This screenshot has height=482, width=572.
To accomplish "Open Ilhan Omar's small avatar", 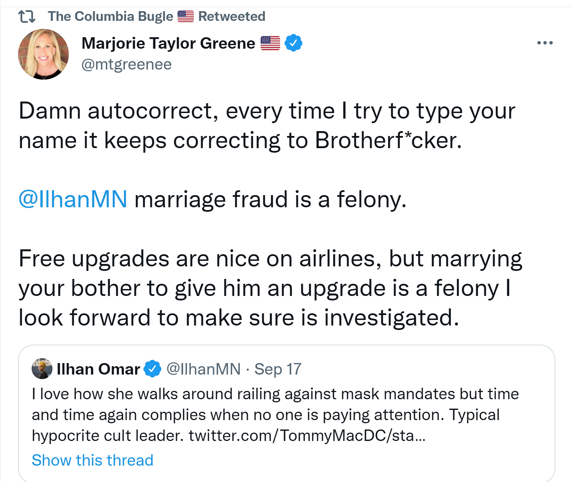I will (x=42, y=369).
